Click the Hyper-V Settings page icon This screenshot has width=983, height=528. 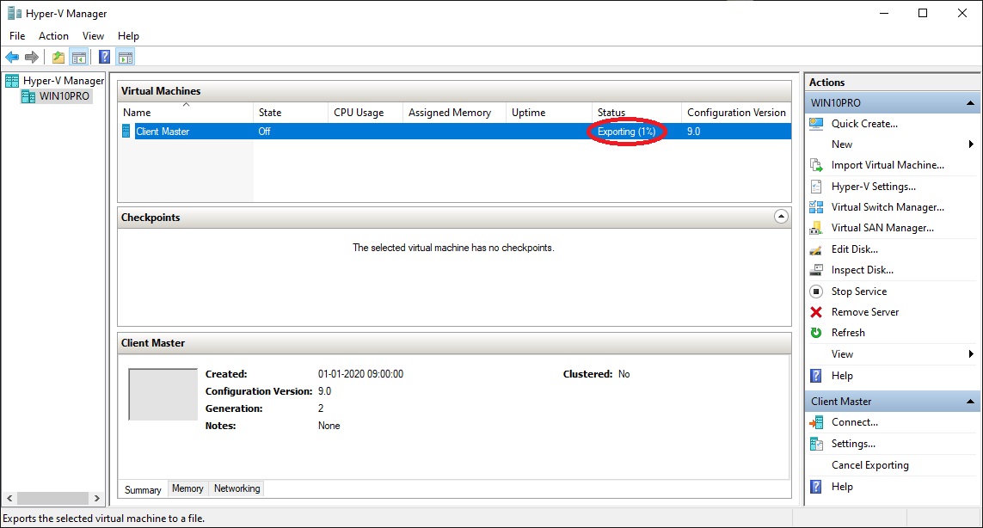[x=816, y=187]
